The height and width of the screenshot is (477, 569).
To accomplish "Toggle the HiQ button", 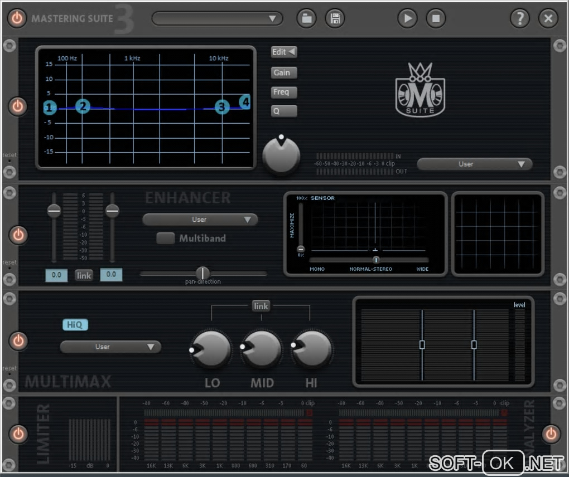I will point(75,324).
